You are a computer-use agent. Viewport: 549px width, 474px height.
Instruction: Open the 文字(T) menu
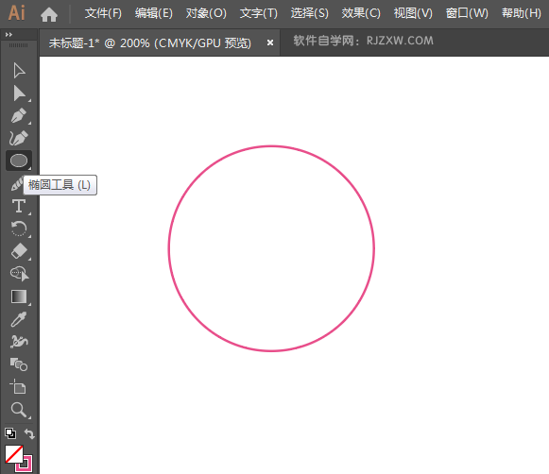coord(258,13)
